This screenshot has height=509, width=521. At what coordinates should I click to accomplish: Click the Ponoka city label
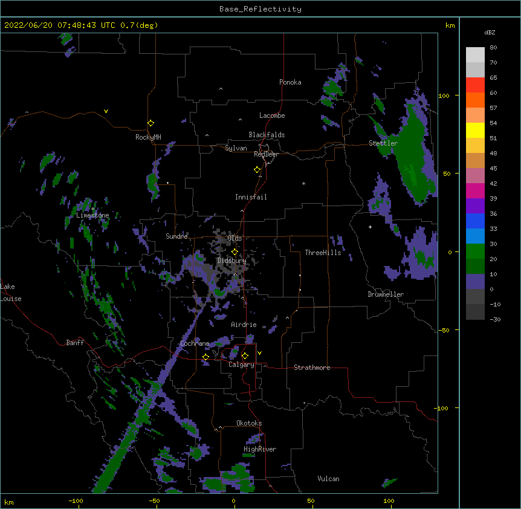(290, 82)
